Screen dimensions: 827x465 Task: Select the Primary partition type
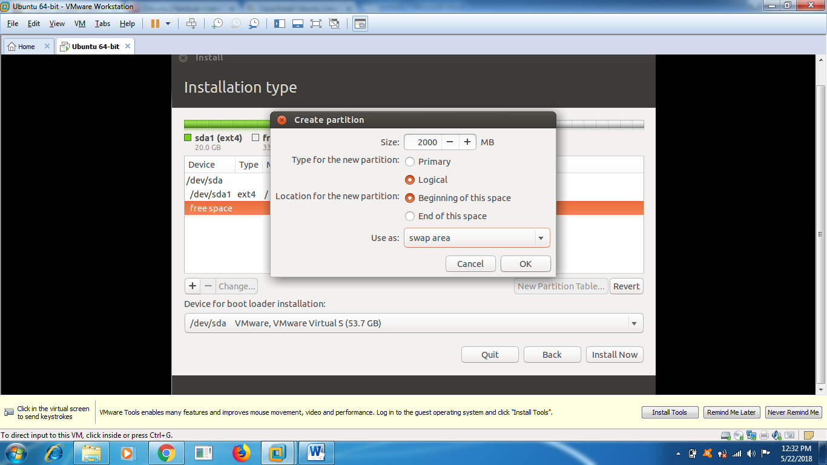(410, 162)
